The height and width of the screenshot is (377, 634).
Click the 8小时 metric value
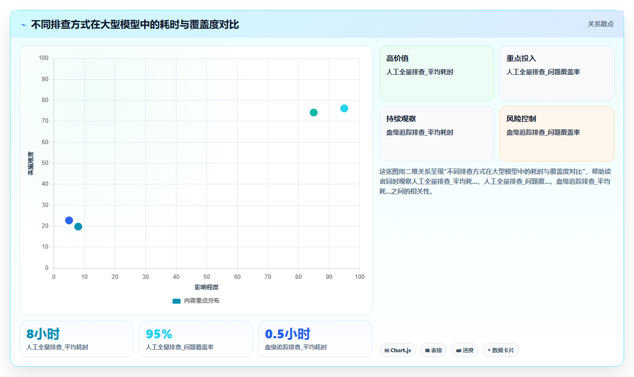click(43, 334)
